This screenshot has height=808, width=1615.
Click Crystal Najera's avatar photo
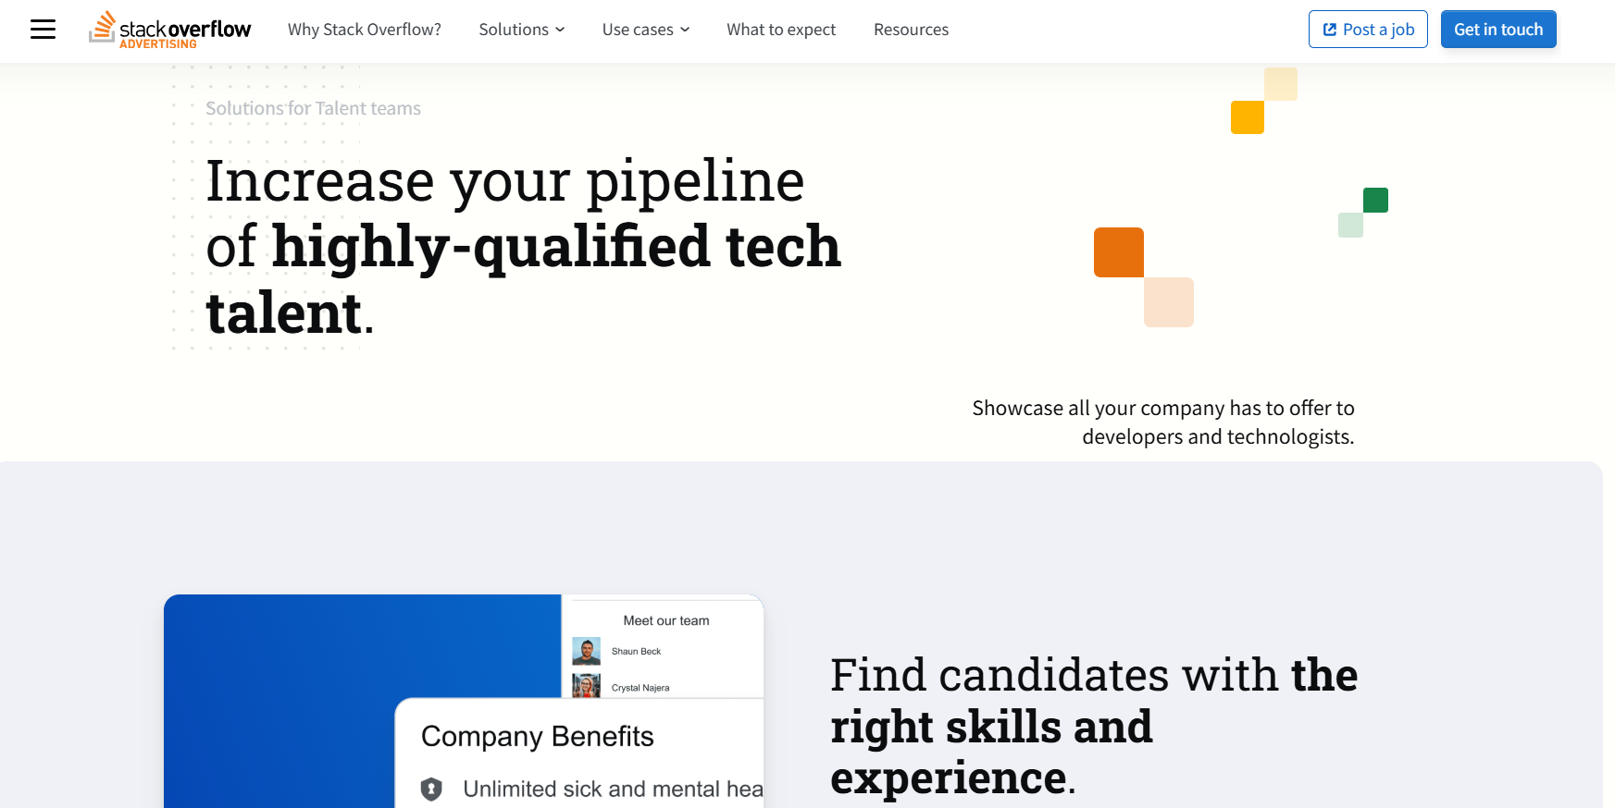(586, 687)
